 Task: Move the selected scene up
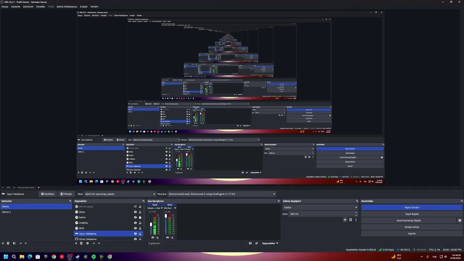[x=20, y=243]
